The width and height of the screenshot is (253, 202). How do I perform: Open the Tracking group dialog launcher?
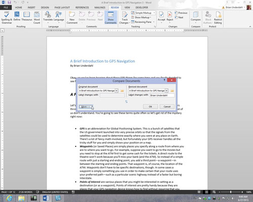pyautogui.click(x=155, y=27)
